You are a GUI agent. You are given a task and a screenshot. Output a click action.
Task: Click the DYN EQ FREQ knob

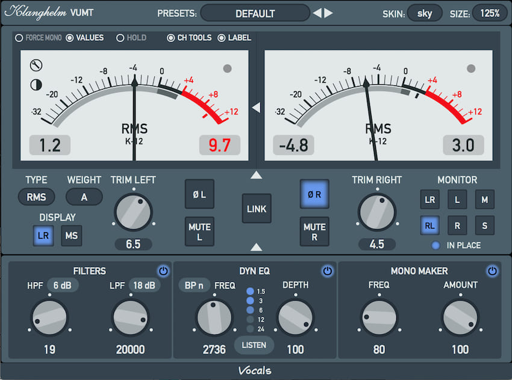[x=214, y=317]
